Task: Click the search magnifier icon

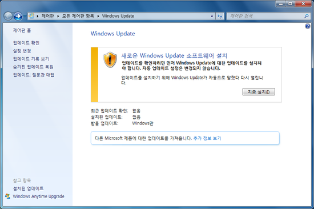Action: 307,16
